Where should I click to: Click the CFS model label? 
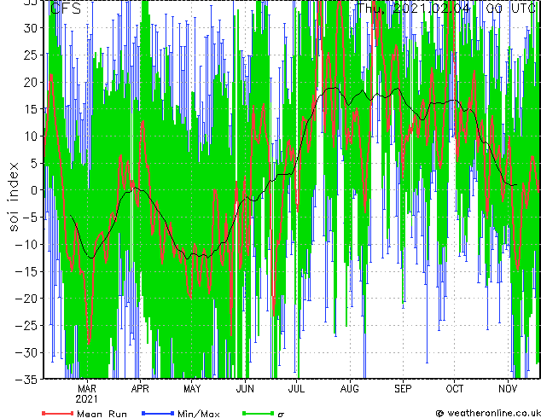coord(66,9)
